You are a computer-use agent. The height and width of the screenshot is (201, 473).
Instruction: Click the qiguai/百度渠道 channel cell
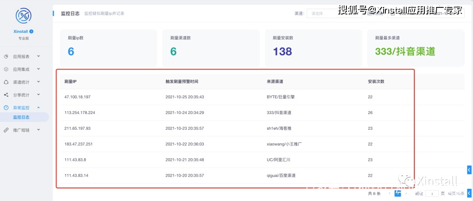coord(281,175)
